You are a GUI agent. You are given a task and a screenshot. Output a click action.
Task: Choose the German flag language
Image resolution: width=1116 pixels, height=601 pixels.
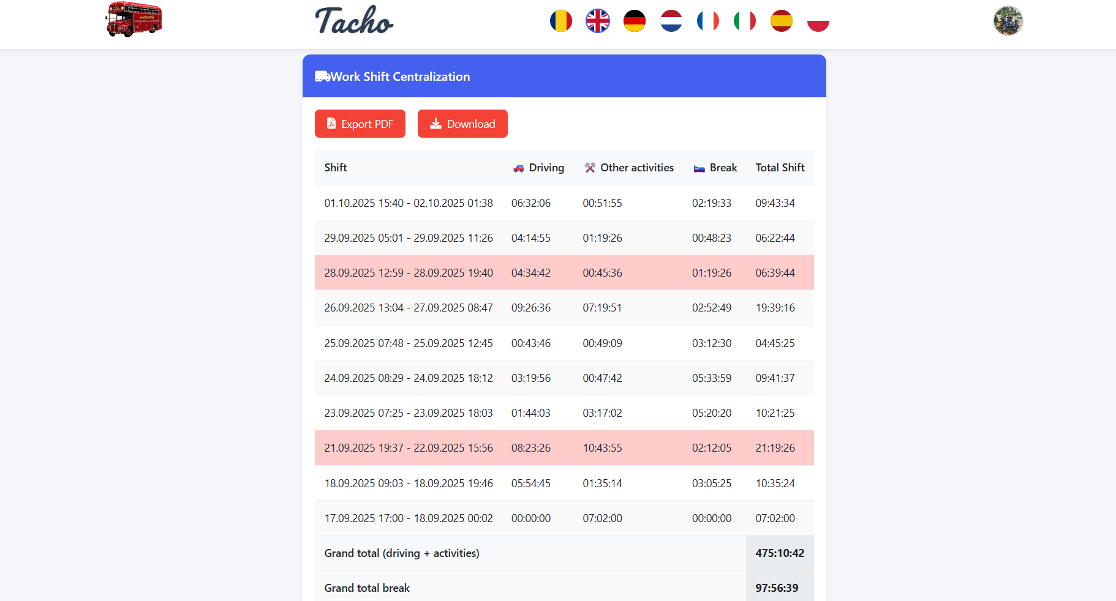click(634, 21)
